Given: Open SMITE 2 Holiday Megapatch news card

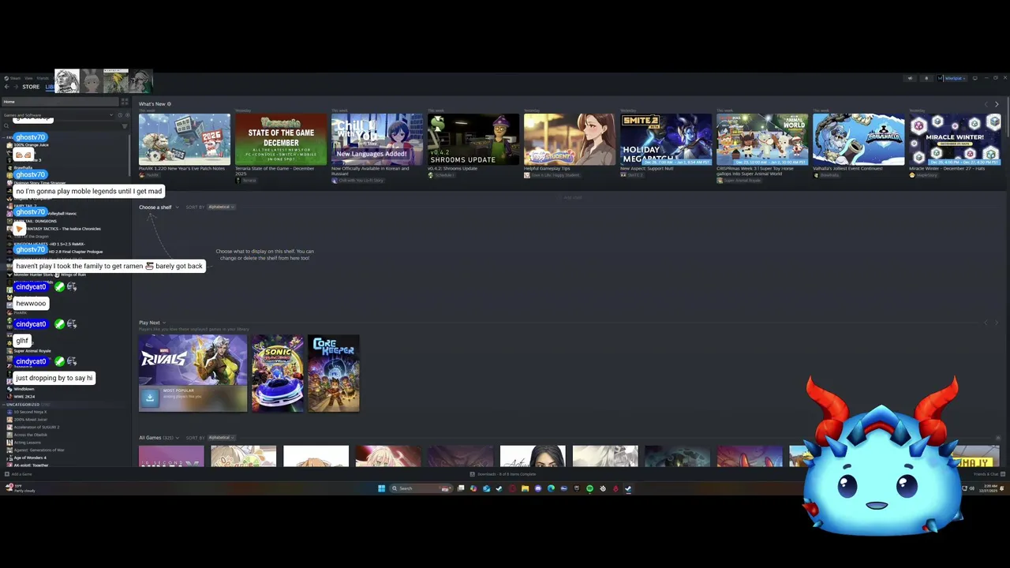Looking at the screenshot, I should [666, 140].
